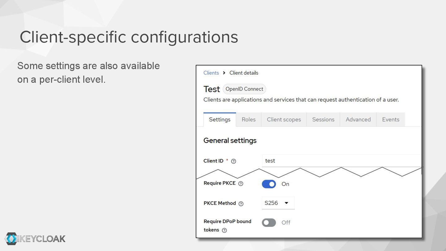Click help icon next to Client ID
The height and width of the screenshot is (251, 446).
tap(234, 161)
